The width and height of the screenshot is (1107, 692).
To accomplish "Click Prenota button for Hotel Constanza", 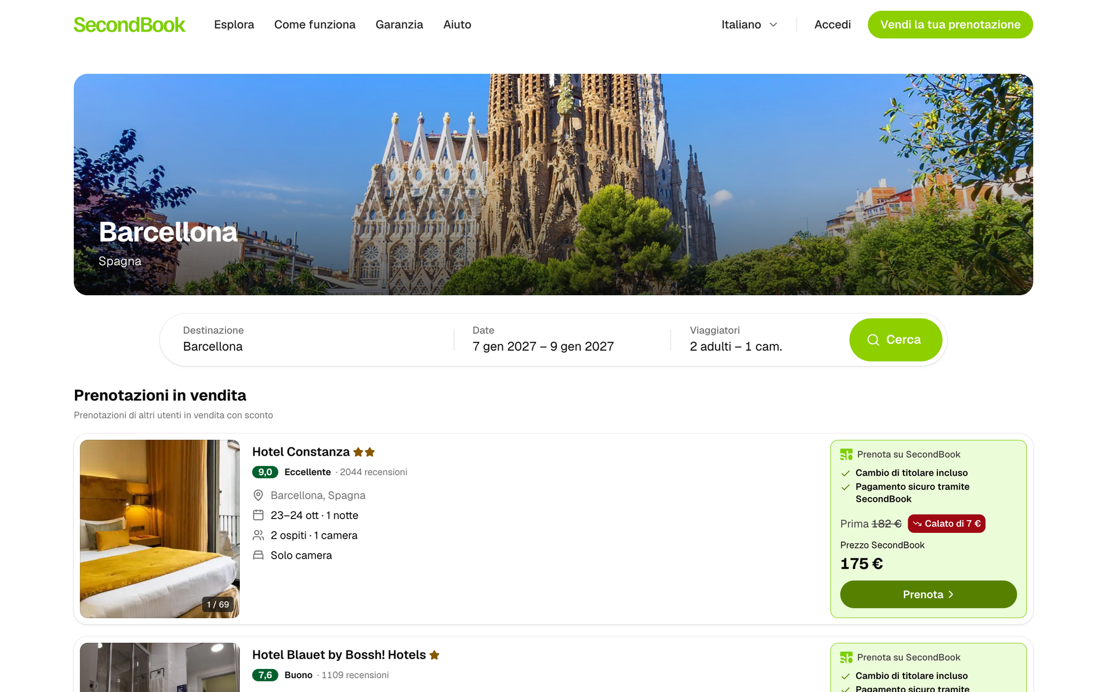I will tap(928, 595).
